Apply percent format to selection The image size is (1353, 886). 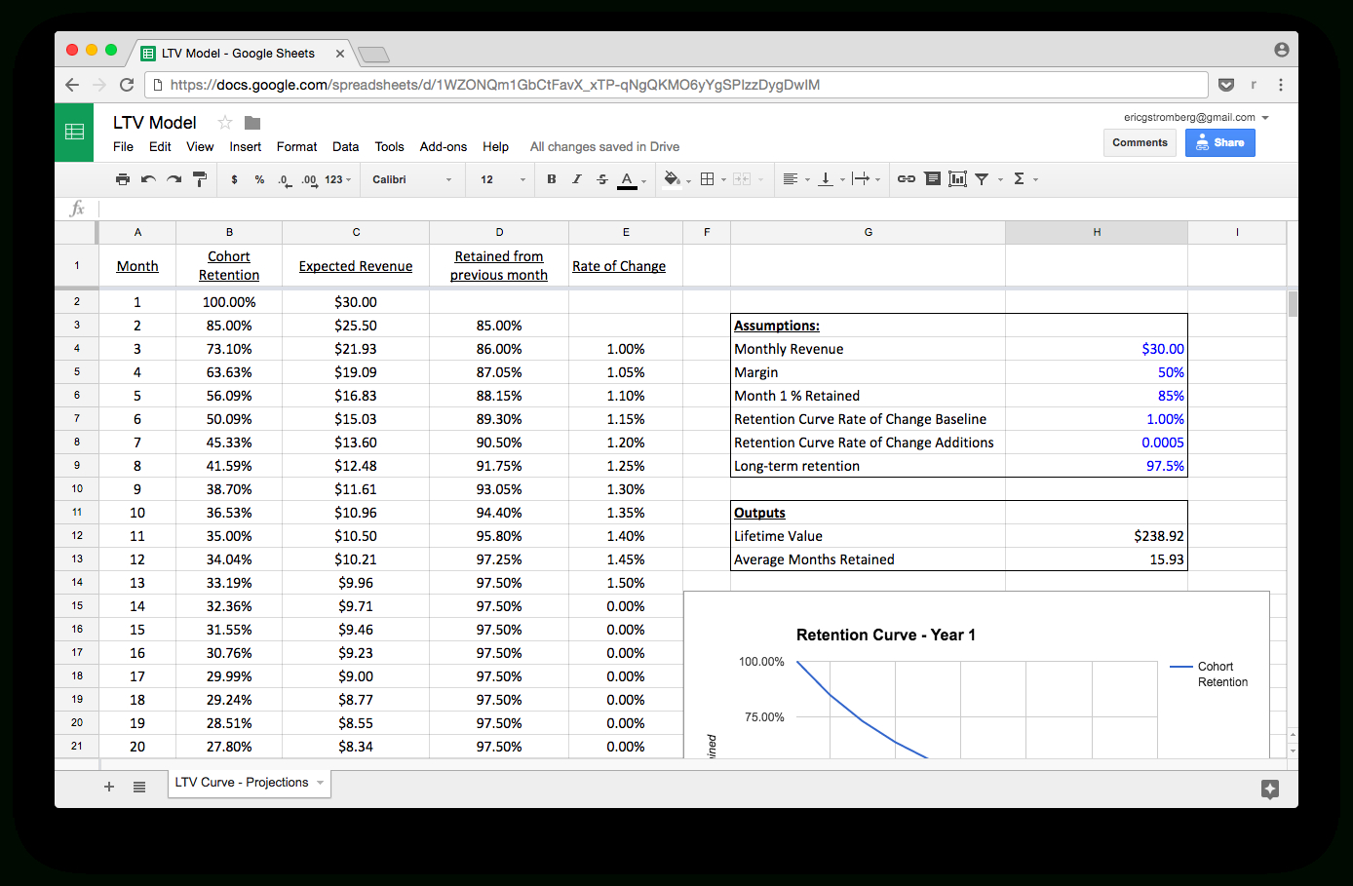point(257,178)
